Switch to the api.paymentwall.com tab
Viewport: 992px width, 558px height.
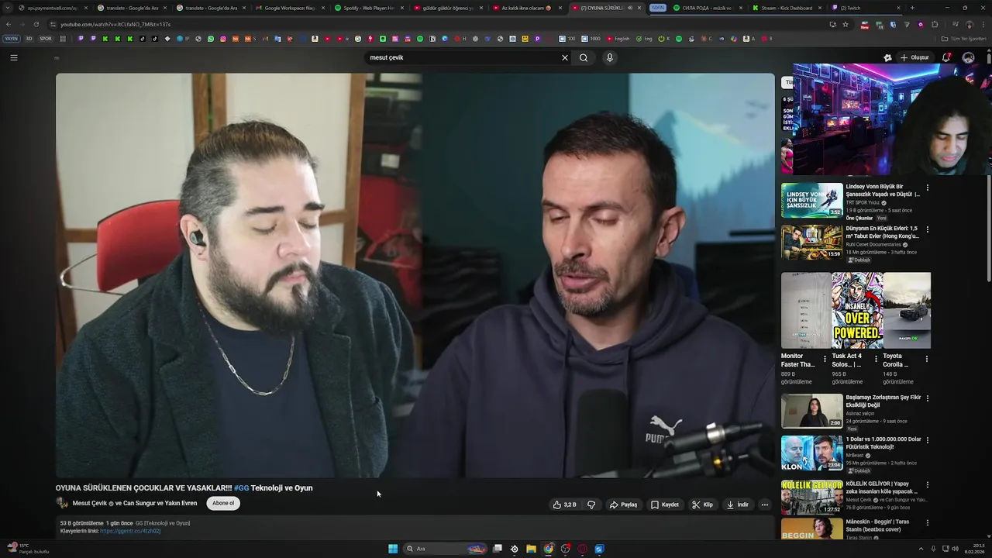[53, 8]
